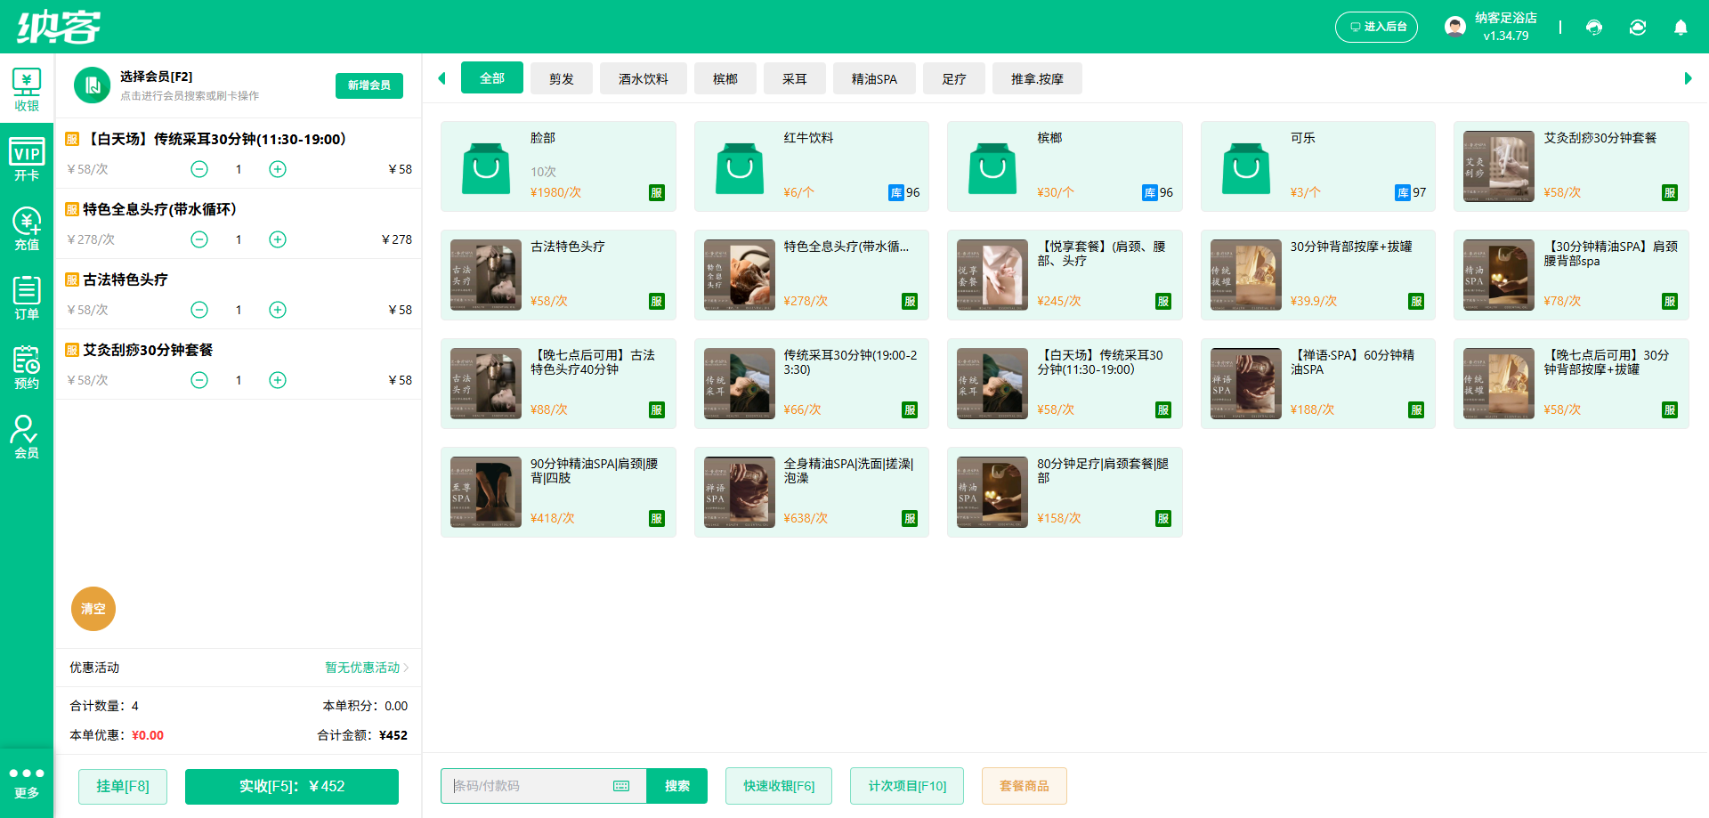This screenshot has width=1709, height=818.
Task: Add 【晚七点后可用】古法特色头疗40分钟 card
Action: [558, 384]
